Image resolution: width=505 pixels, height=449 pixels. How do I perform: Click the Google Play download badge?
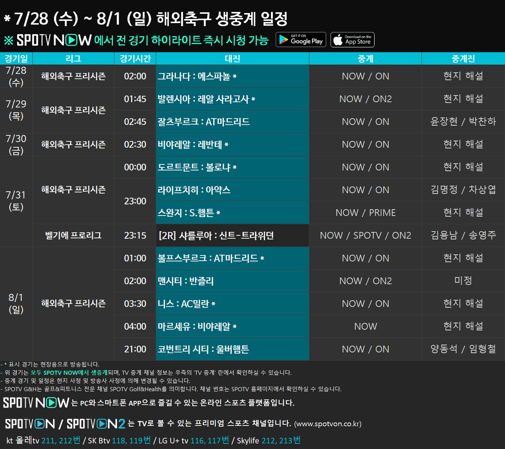click(x=301, y=40)
